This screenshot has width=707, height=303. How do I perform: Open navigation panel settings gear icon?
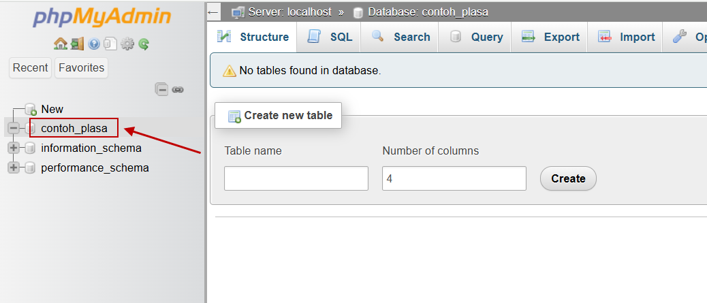(127, 44)
